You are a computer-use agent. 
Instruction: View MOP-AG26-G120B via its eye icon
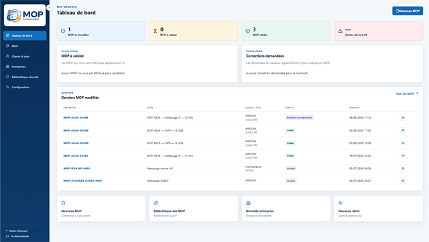(x=403, y=130)
